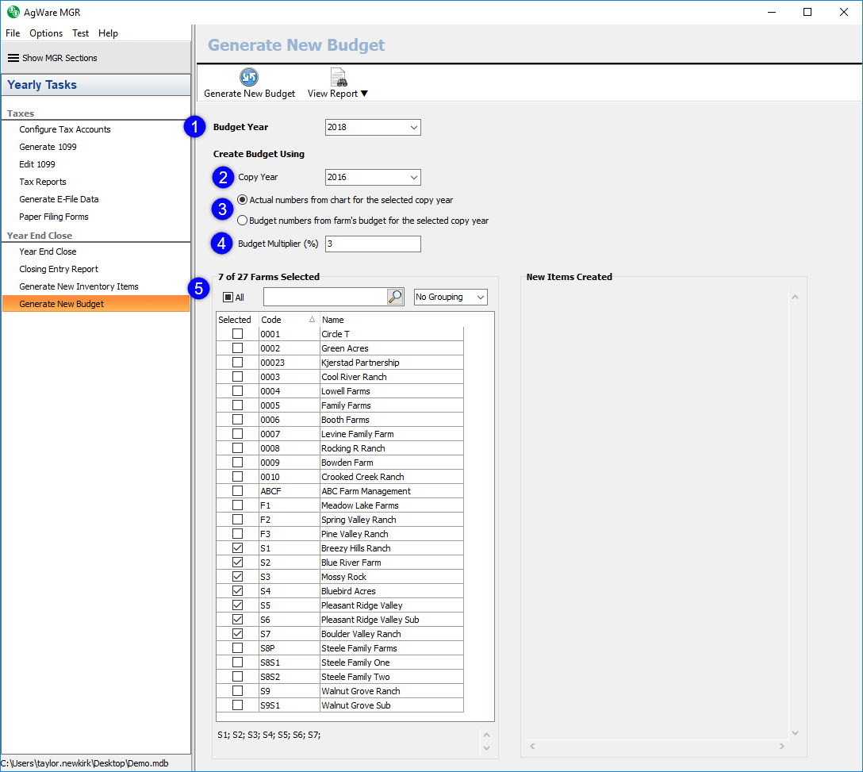Click the farm search magnifier icon

tap(395, 297)
